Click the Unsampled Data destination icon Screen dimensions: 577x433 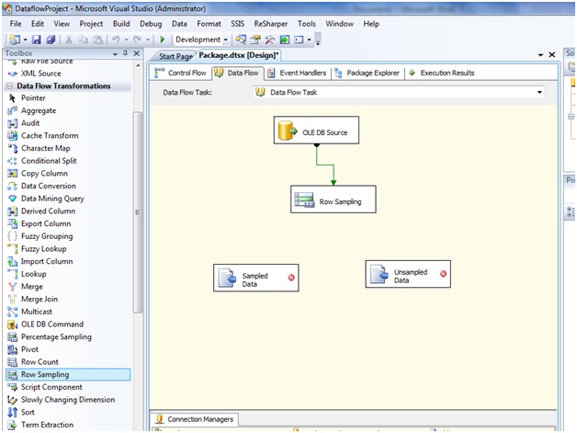379,274
